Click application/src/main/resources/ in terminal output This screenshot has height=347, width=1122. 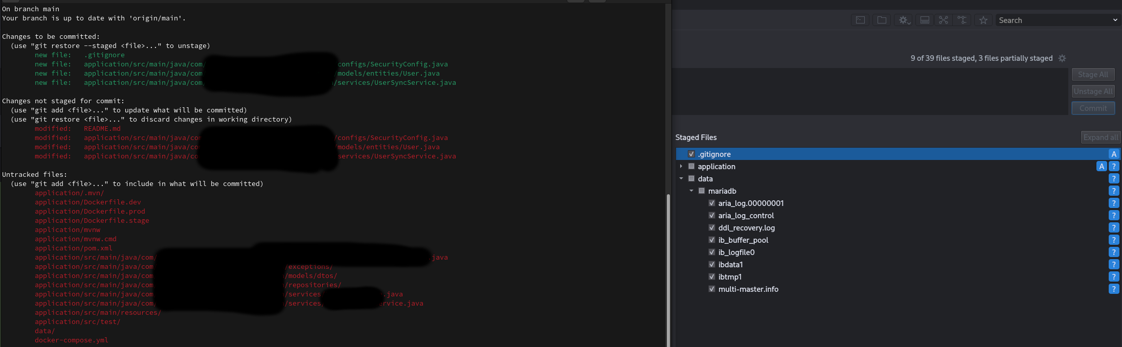pyautogui.click(x=98, y=312)
